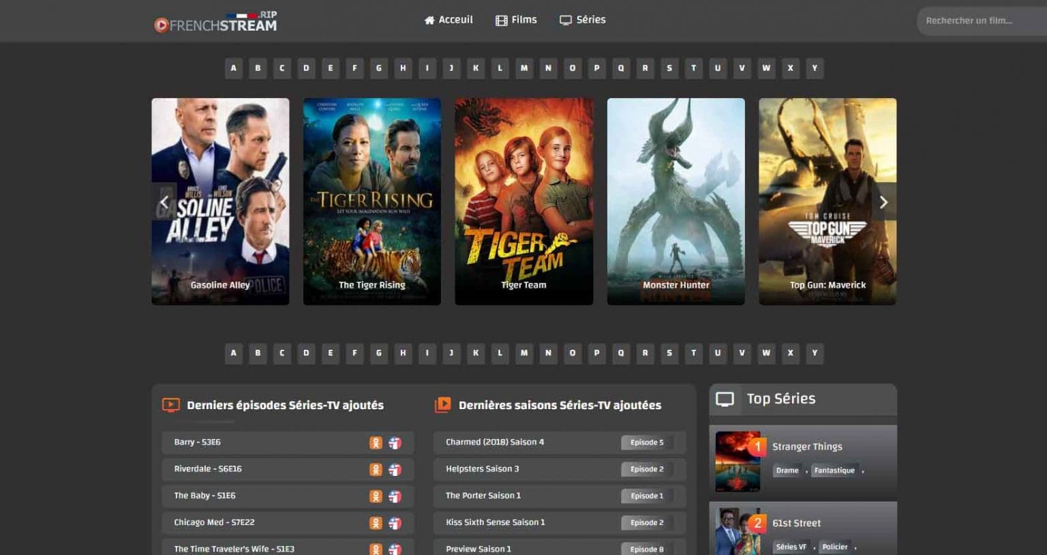
Task: Click the FrenchStream logo
Action: click(215, 22)
